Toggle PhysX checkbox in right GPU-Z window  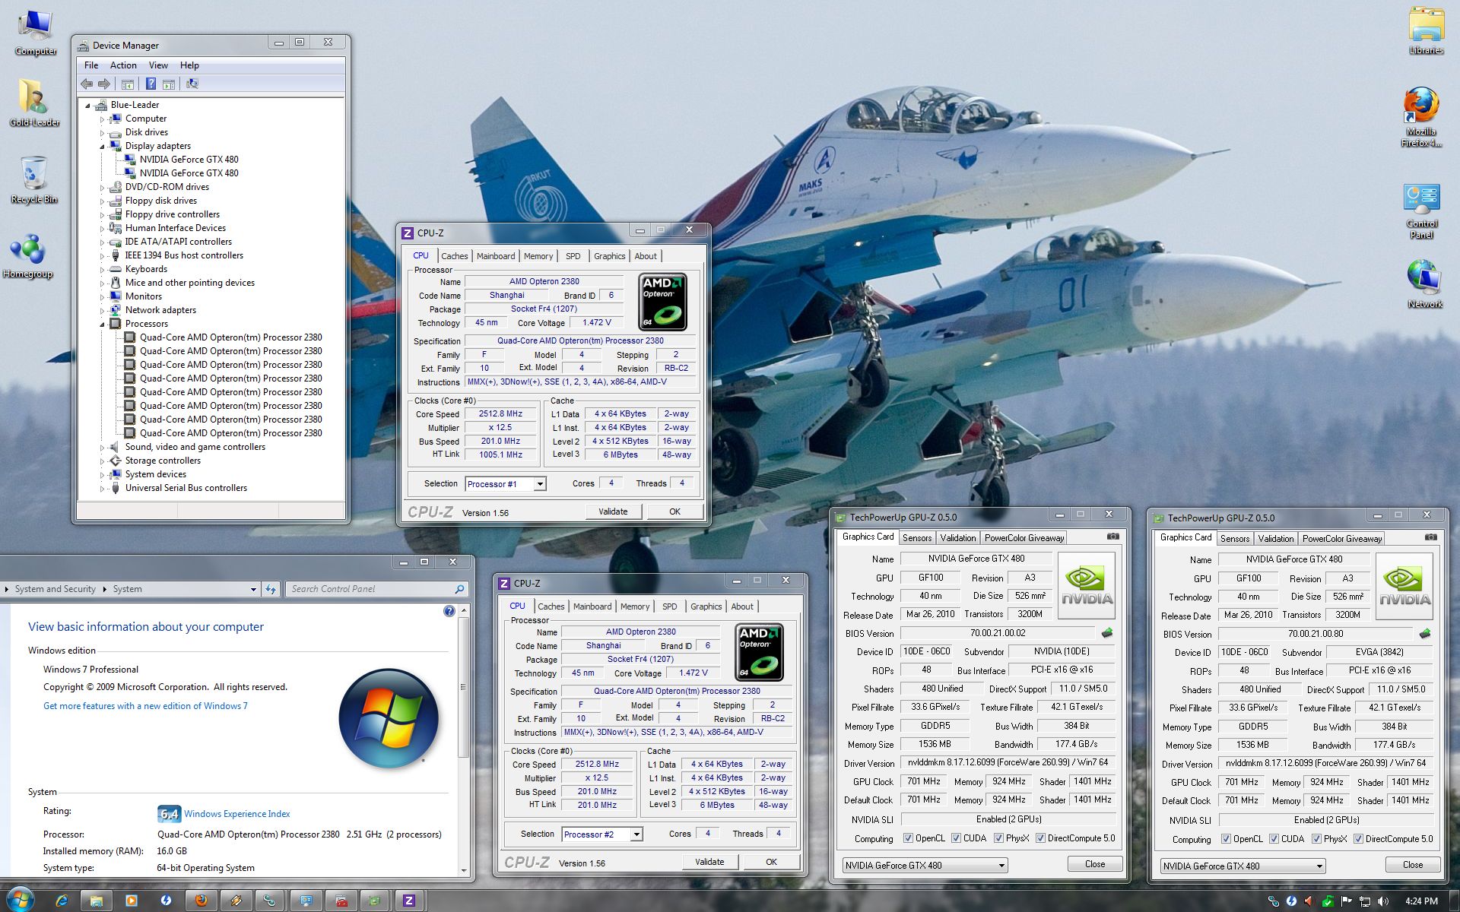point(1316,839)
